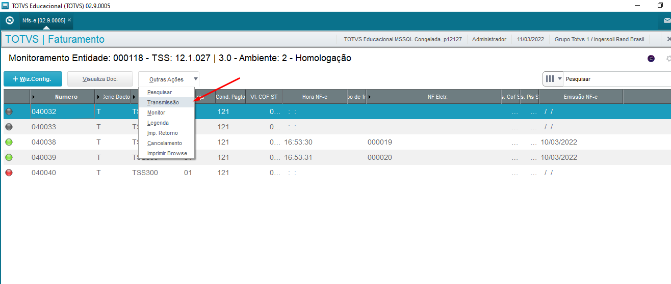This screenshot has width=671, height=284.
Task: Choose Cancelamento in the Outras Ações menu
Action: tap(165, 143)
